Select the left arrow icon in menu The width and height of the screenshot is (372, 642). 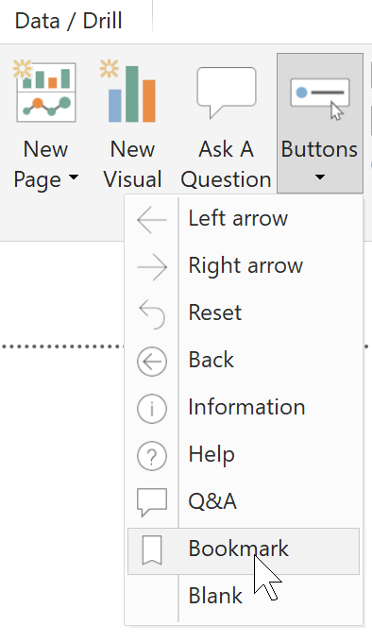click(x=152, y=219)
